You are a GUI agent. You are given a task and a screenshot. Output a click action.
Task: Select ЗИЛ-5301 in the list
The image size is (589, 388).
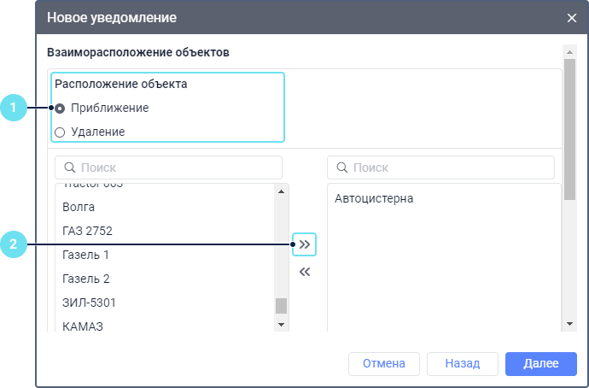click(89, 303)
